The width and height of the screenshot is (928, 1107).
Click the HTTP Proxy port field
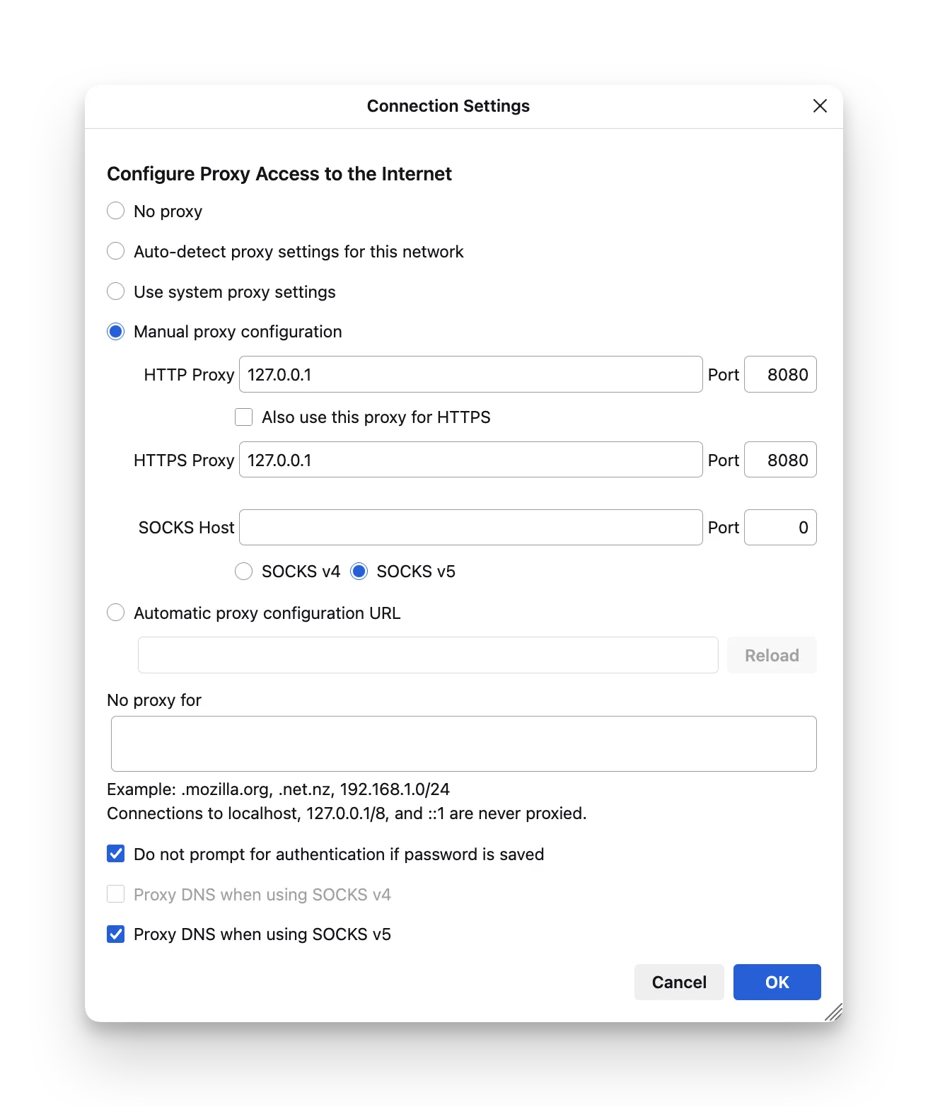tap(779, 374)
